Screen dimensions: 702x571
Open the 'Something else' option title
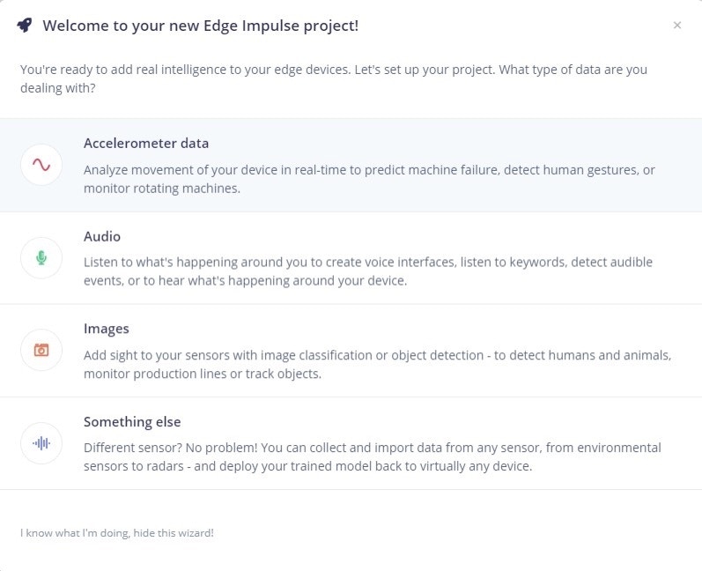click(132, 422)
